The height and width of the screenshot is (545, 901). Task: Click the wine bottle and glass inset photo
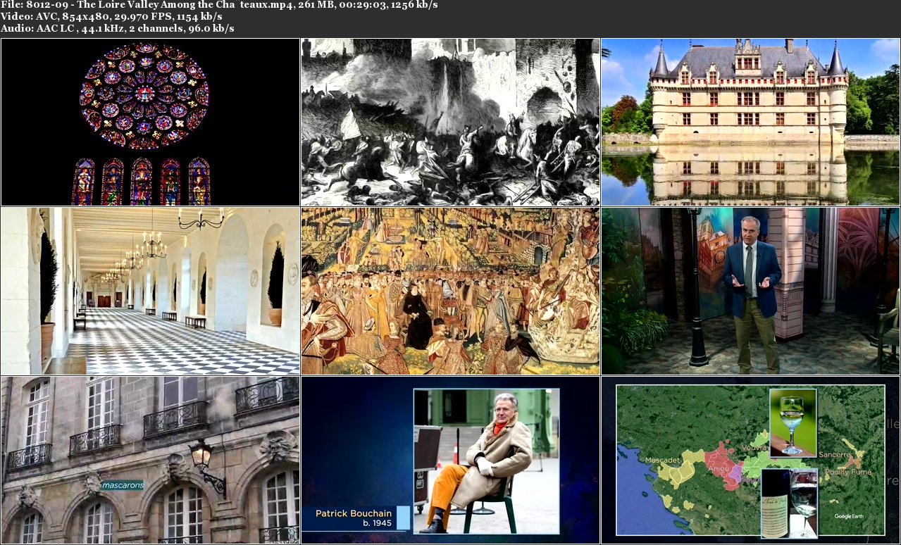pyautogui.click(x=789, y=503)
